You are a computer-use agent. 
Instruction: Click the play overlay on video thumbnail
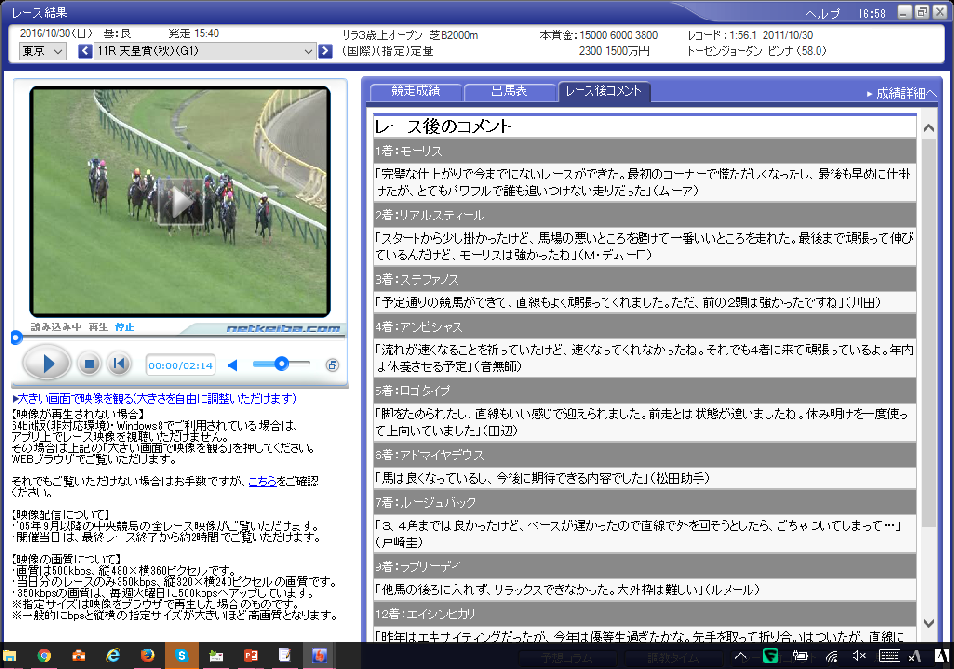pos(181,201)
